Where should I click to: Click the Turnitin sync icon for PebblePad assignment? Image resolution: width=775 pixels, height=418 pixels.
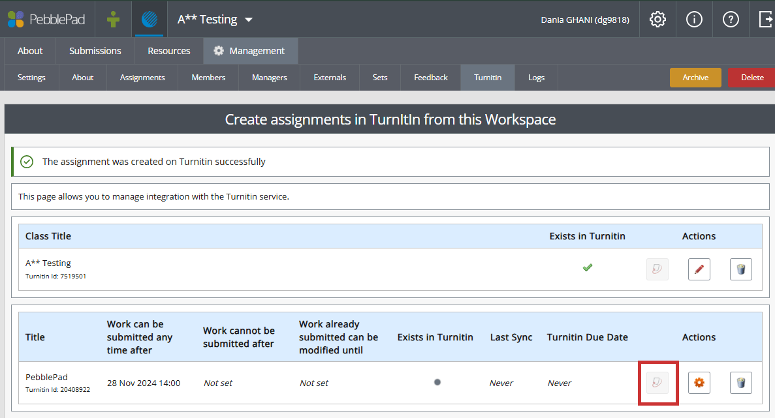[x=657, y=383]
